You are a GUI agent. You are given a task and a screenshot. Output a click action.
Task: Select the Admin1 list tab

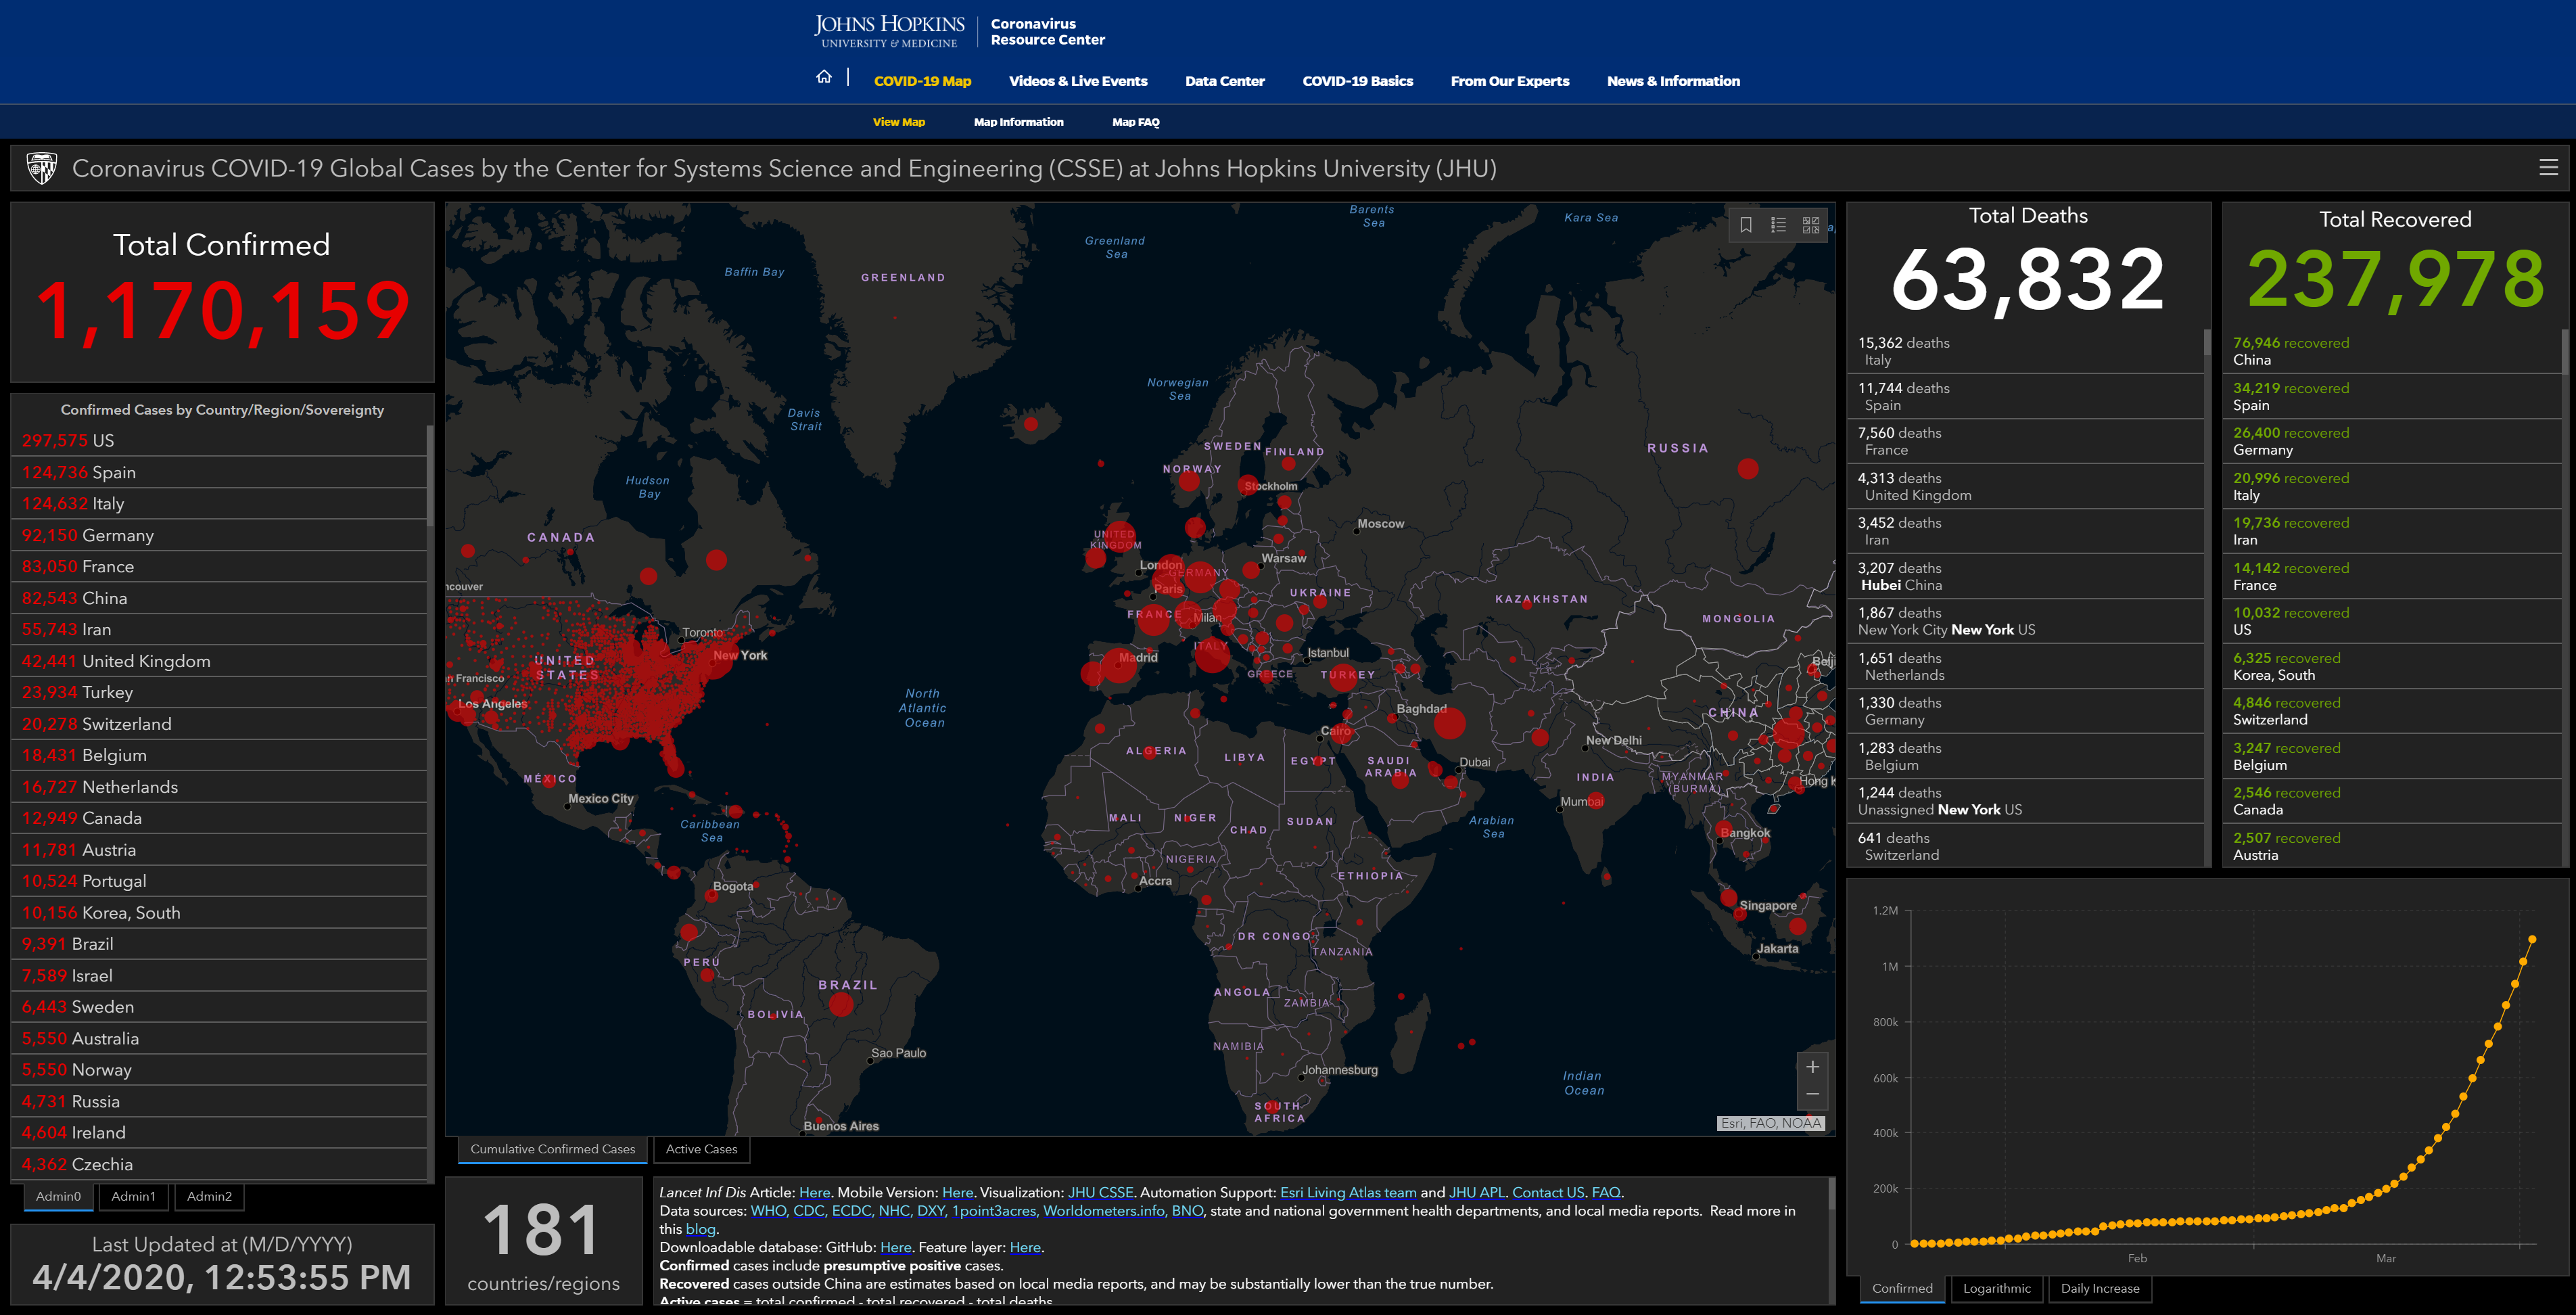click(133, 1197)
